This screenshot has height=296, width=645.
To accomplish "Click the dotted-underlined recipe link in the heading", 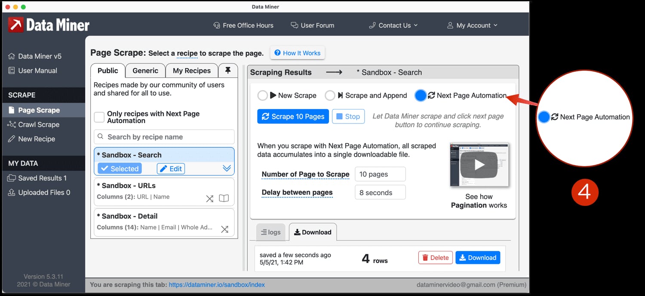I will [187, 54].
